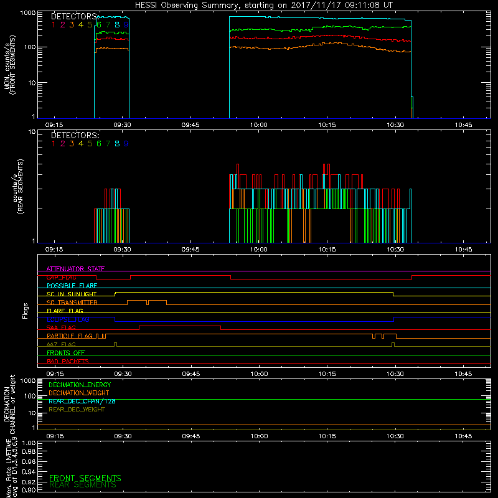Click the DECIMATION CHANNEL or weight axis title
The height and width of the screenshot is (498, 498).
pos(9,405)
